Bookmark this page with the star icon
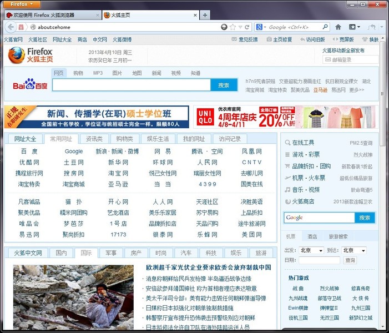This screenshot has width=389, height=333. [x=233, y=27]
